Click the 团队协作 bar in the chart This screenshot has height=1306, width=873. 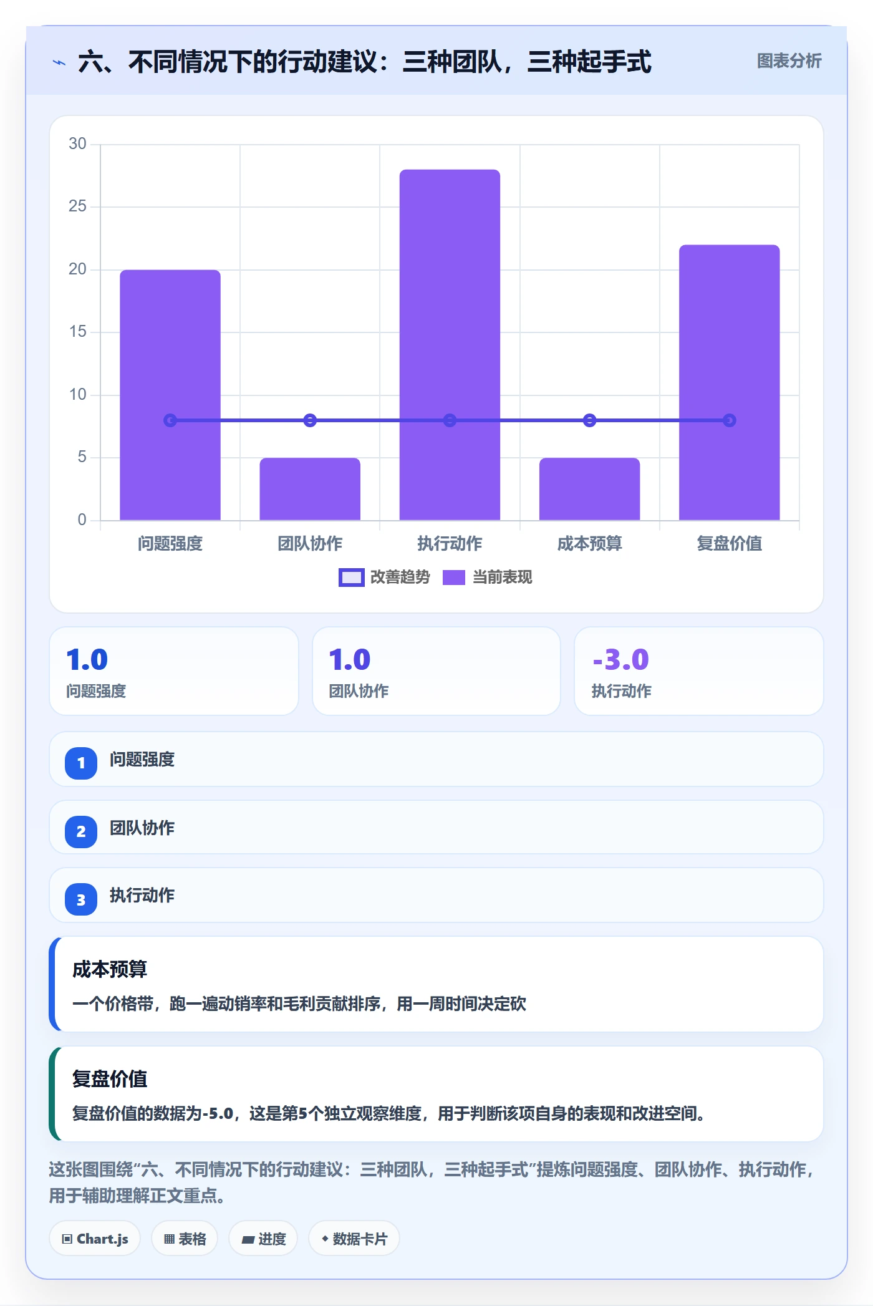310,489
